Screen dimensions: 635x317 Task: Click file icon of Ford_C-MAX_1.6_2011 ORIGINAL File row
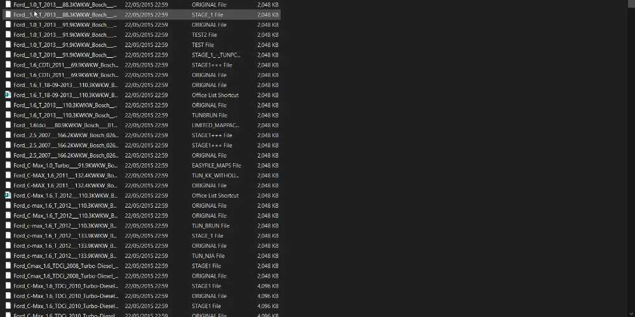(x=8, y=185)
